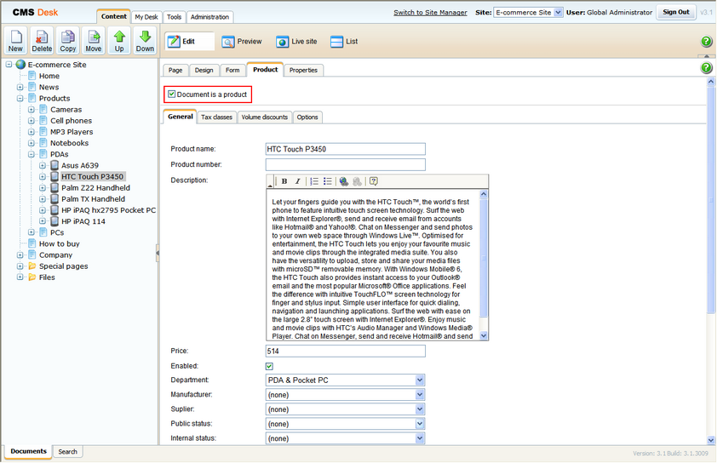
Task: Insert numbered list in description editor
Action: (x=314, y=181)
